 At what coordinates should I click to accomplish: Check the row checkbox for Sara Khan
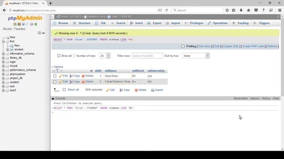(55, 76)
